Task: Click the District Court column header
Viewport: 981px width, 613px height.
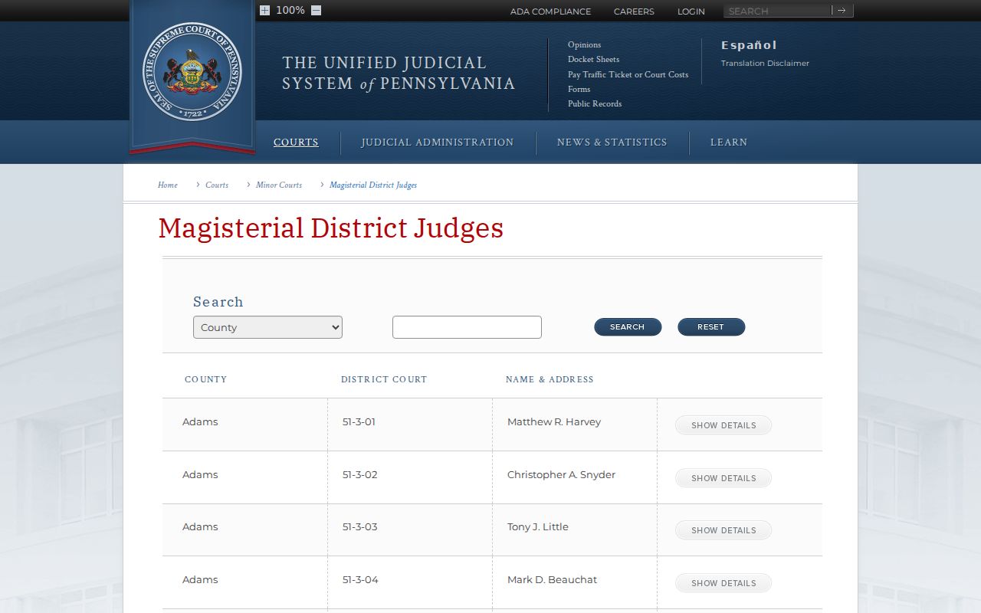Action: [x=384, y=379]
